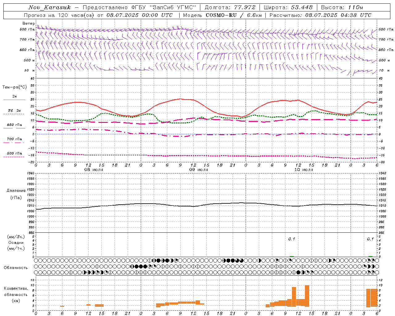
Task: Click the '500 м' wind level label on left
Action: coord(29,60)
